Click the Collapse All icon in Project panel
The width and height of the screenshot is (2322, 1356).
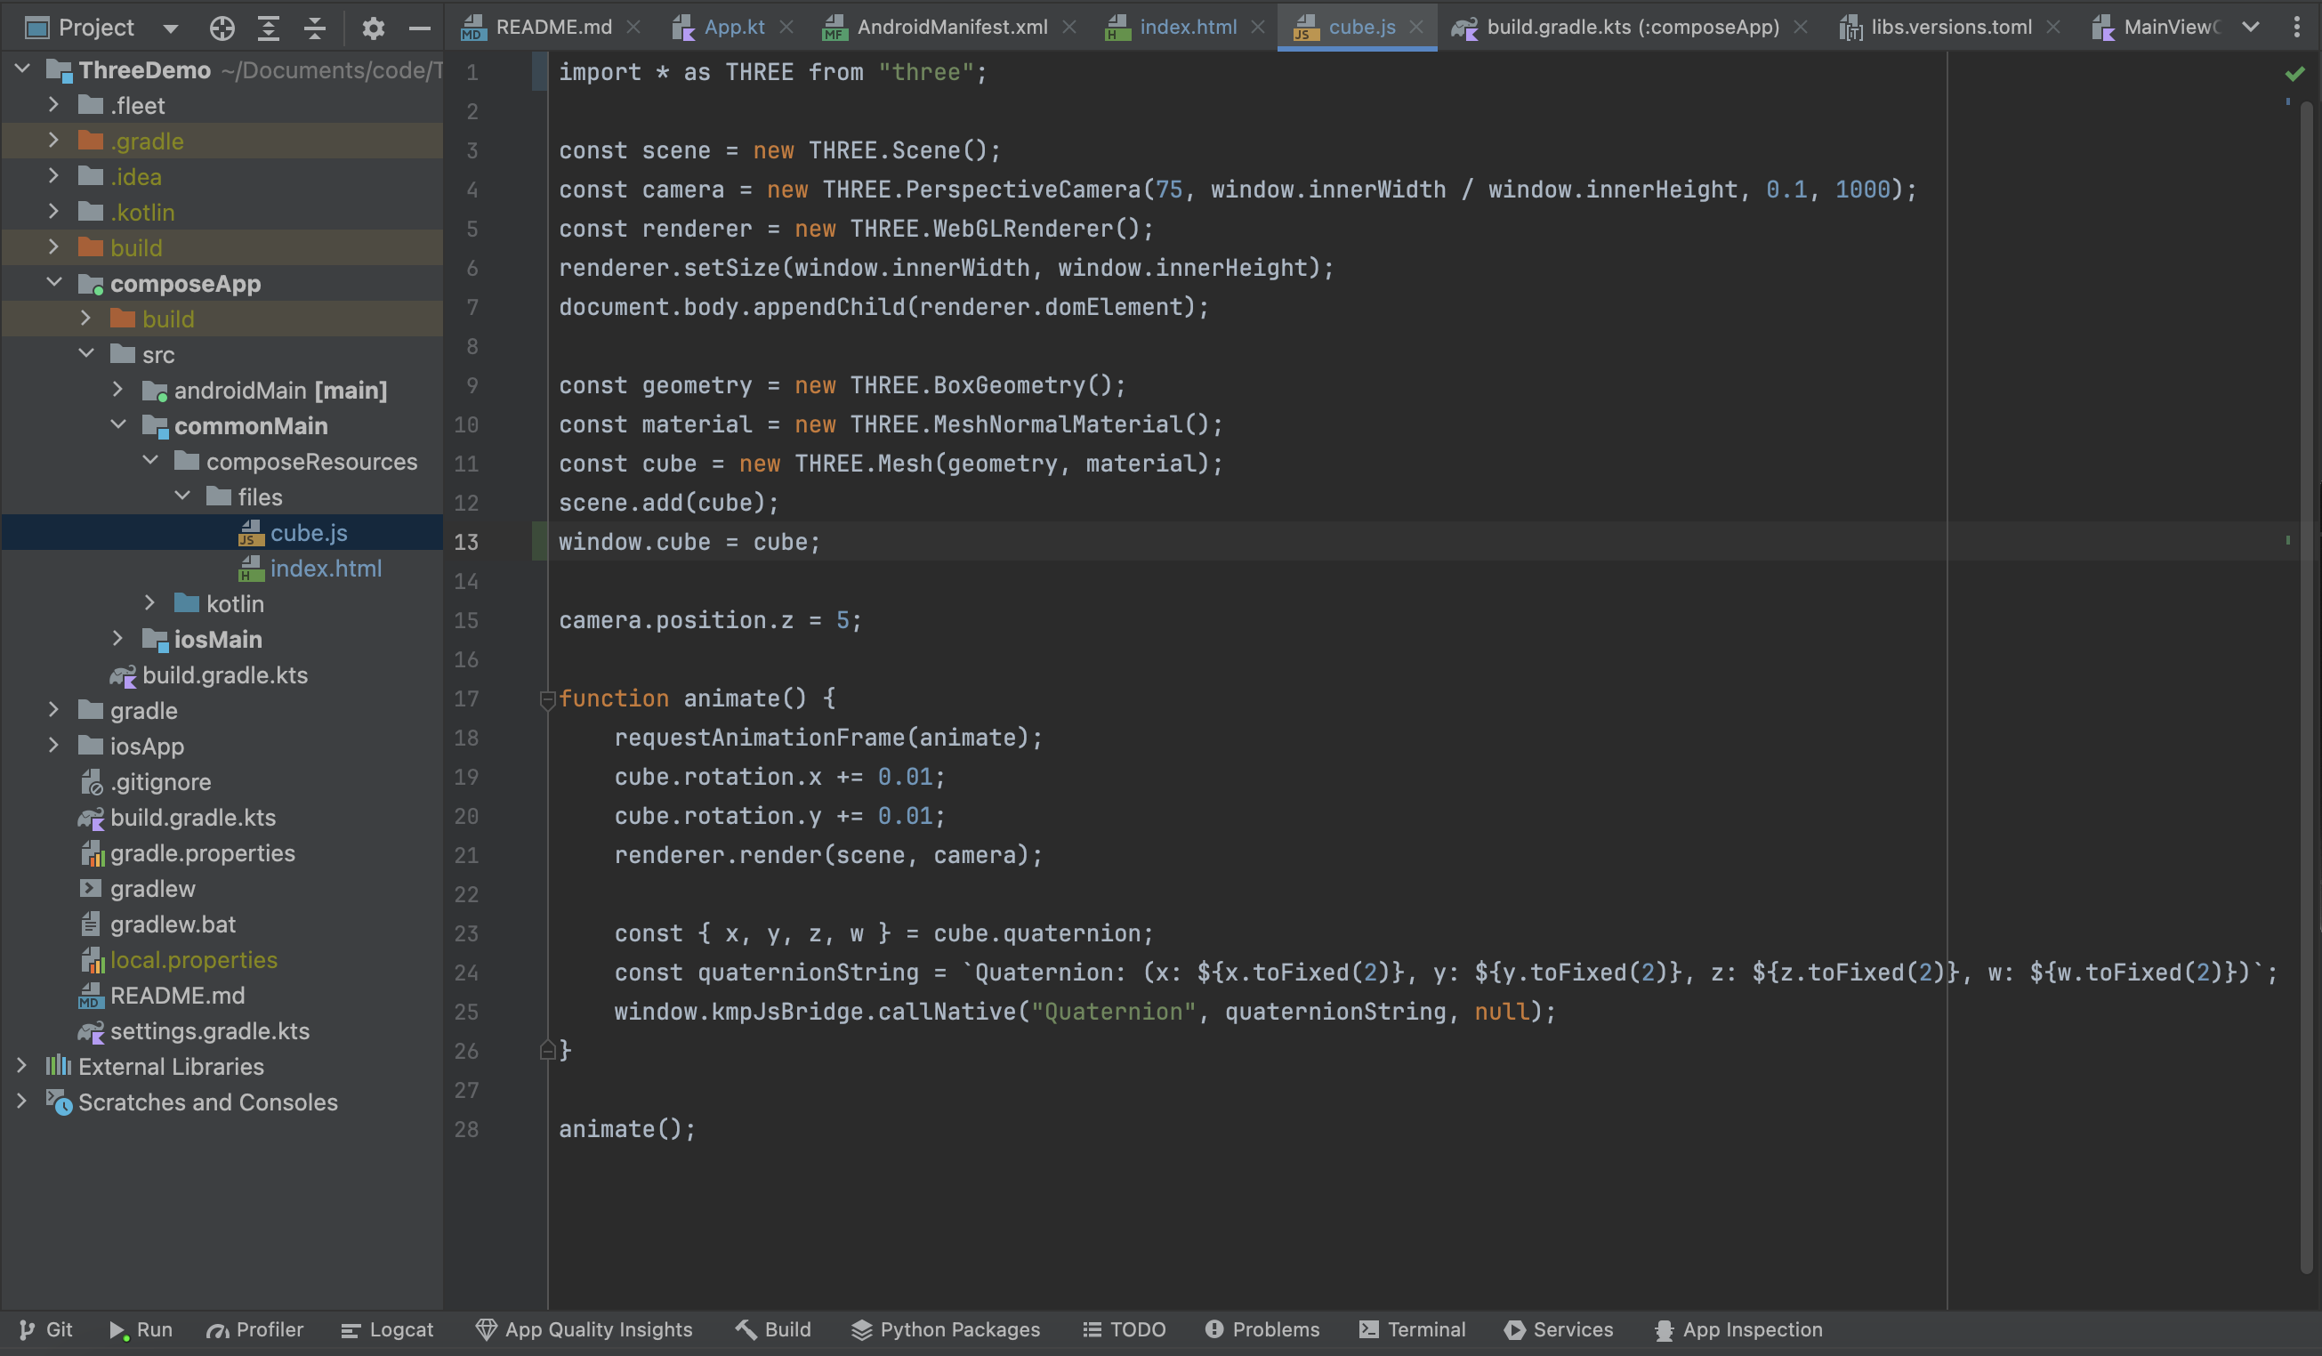pos(315,28)
